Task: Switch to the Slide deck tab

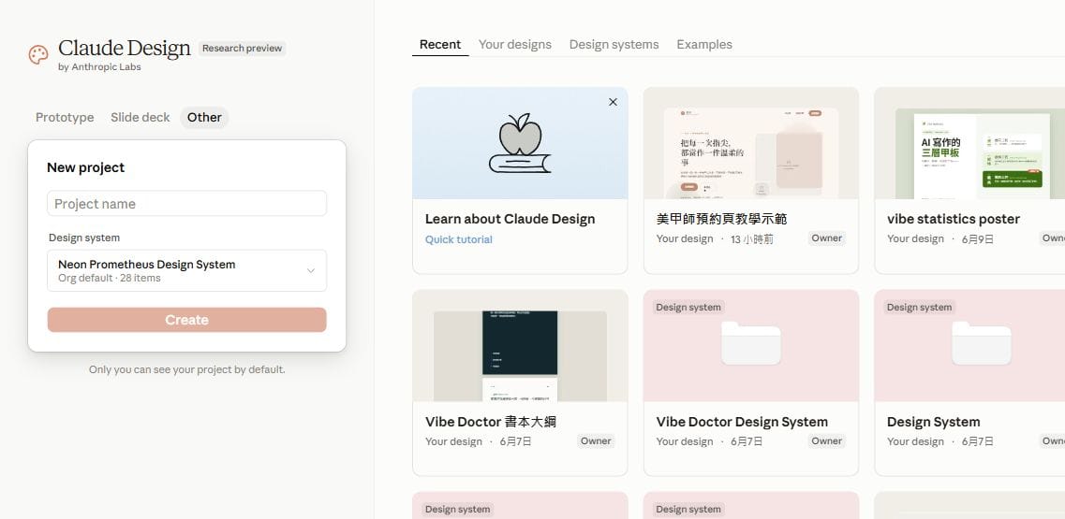Action: 140,118
